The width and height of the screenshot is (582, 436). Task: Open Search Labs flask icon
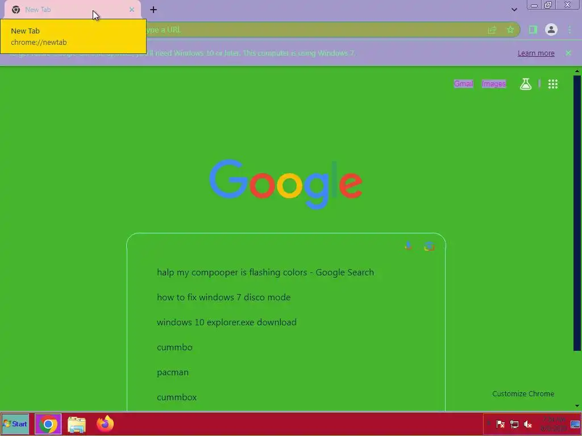(526, 84)
